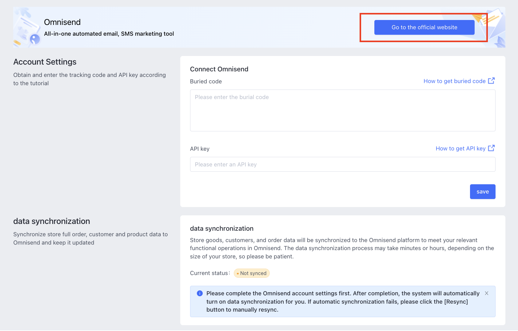This screenshot has height=331, width=518.
Task: Click 'Obtain and enter the tracking code' description
Action: click(90, 79)
